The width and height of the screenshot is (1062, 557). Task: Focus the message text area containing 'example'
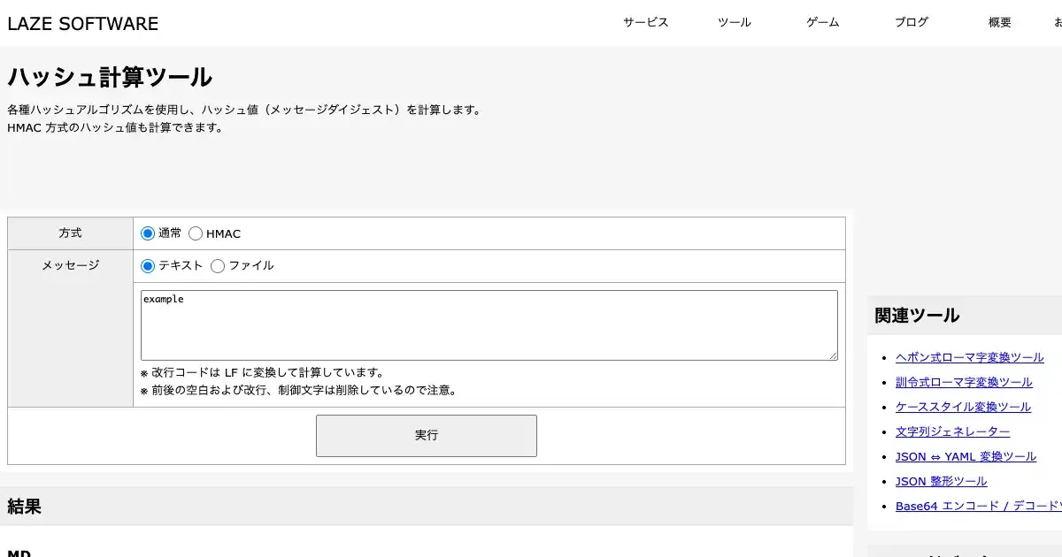coord(489,324)
